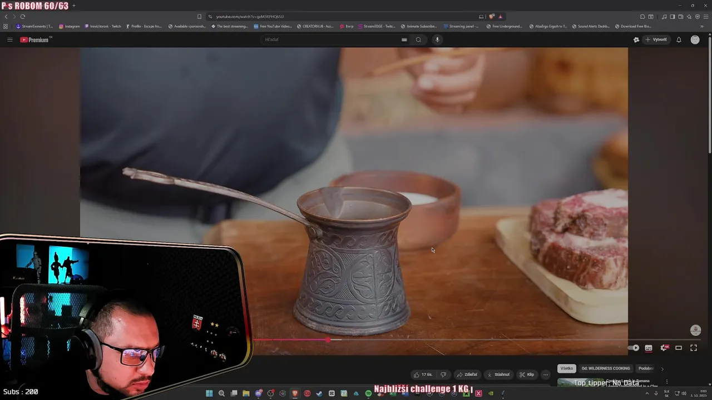Click the Stiahnuť download button
This screenshot has height=400, width=712.
tap(498, 374)
